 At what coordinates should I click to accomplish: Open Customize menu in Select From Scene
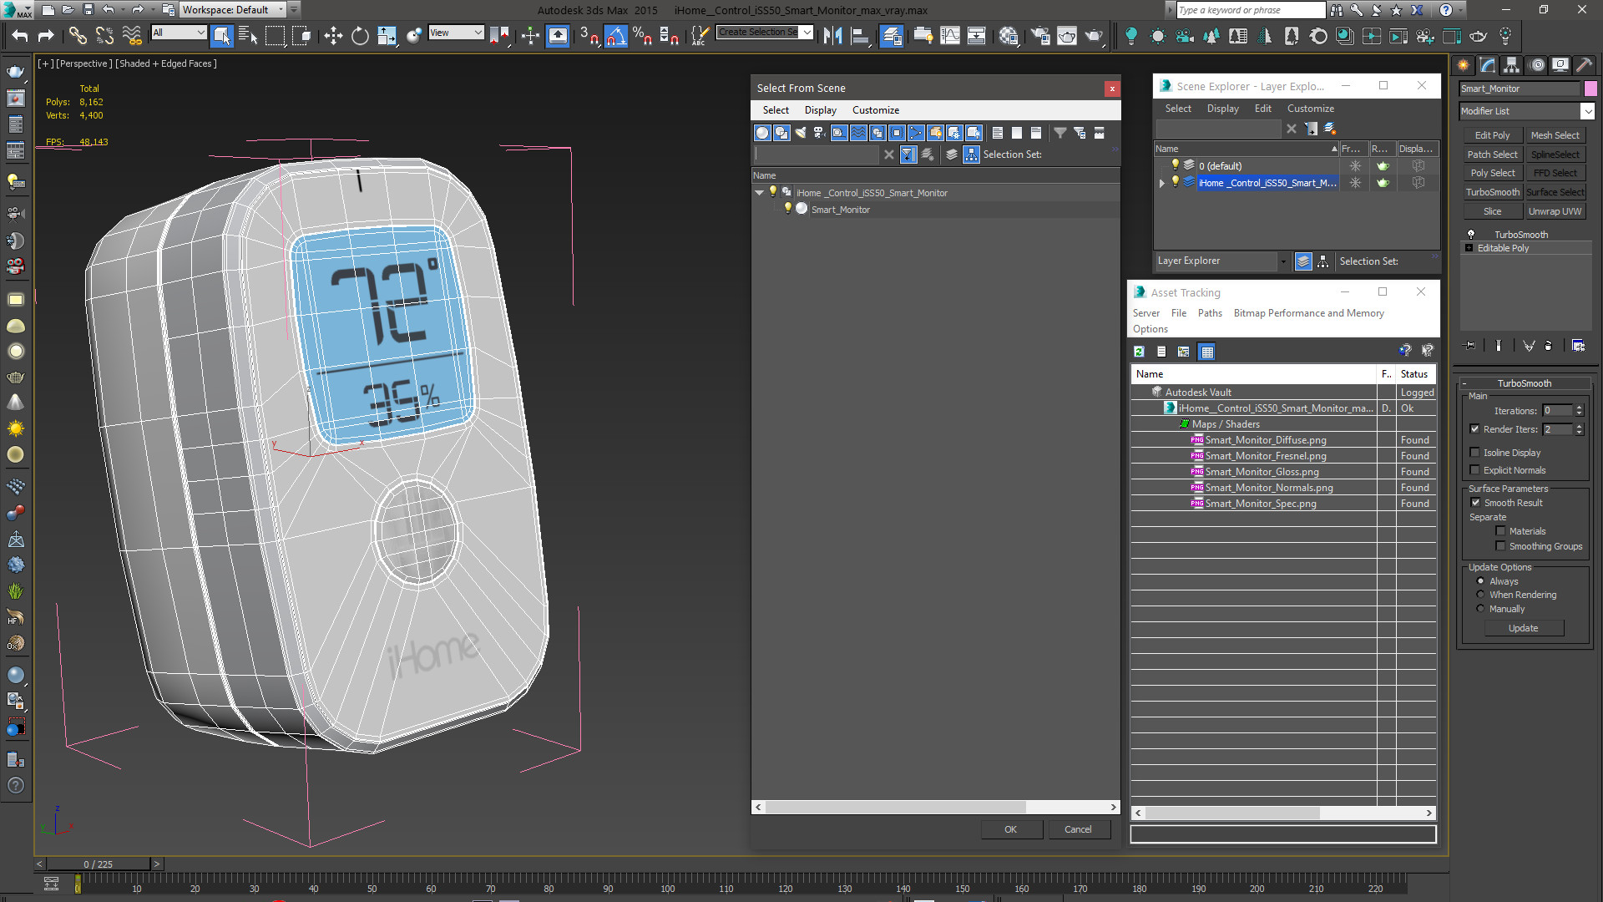point(875,110)
